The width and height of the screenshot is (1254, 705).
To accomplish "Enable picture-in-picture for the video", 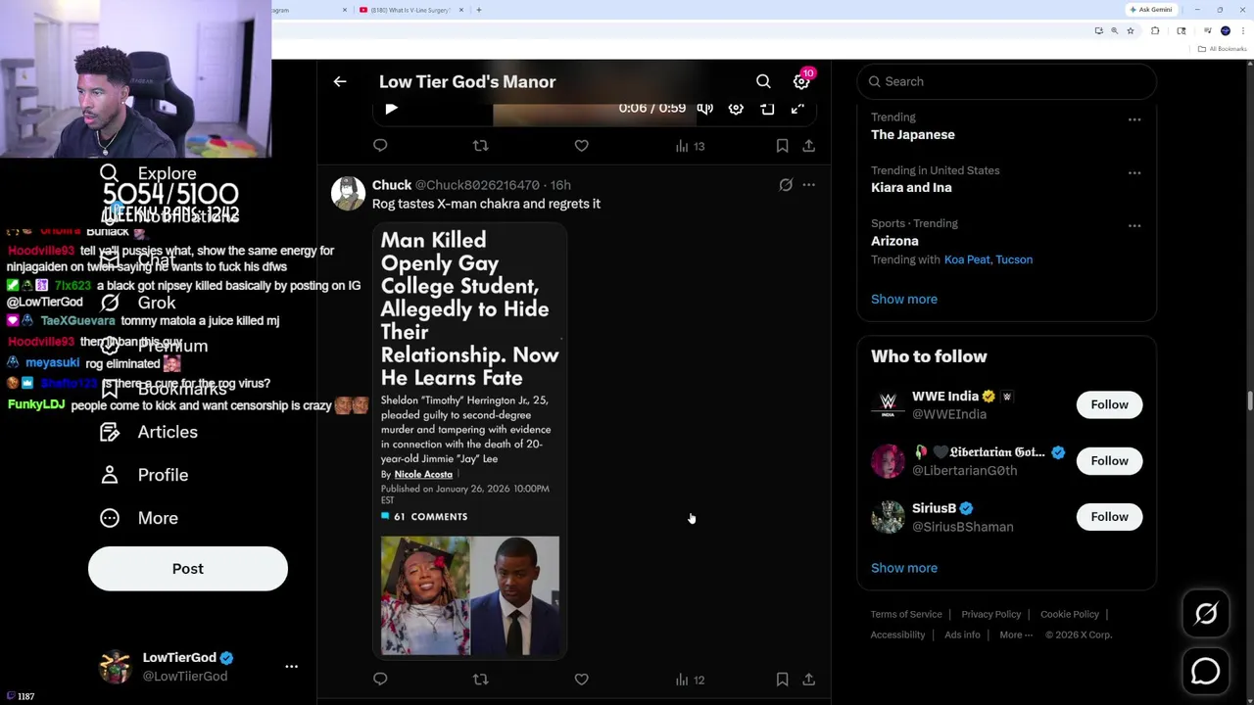I will click(x=767, y=109).
